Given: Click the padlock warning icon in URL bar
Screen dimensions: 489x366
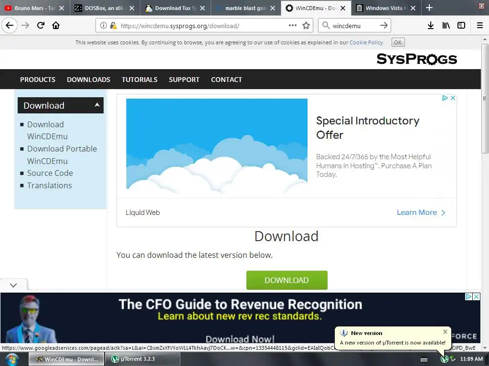Looking at the screenshot, I should tap(114, 26).
